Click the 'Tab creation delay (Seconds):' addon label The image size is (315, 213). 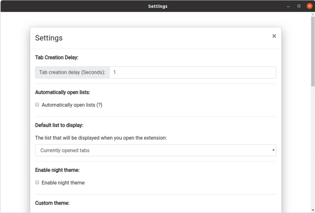click(72, 72)
